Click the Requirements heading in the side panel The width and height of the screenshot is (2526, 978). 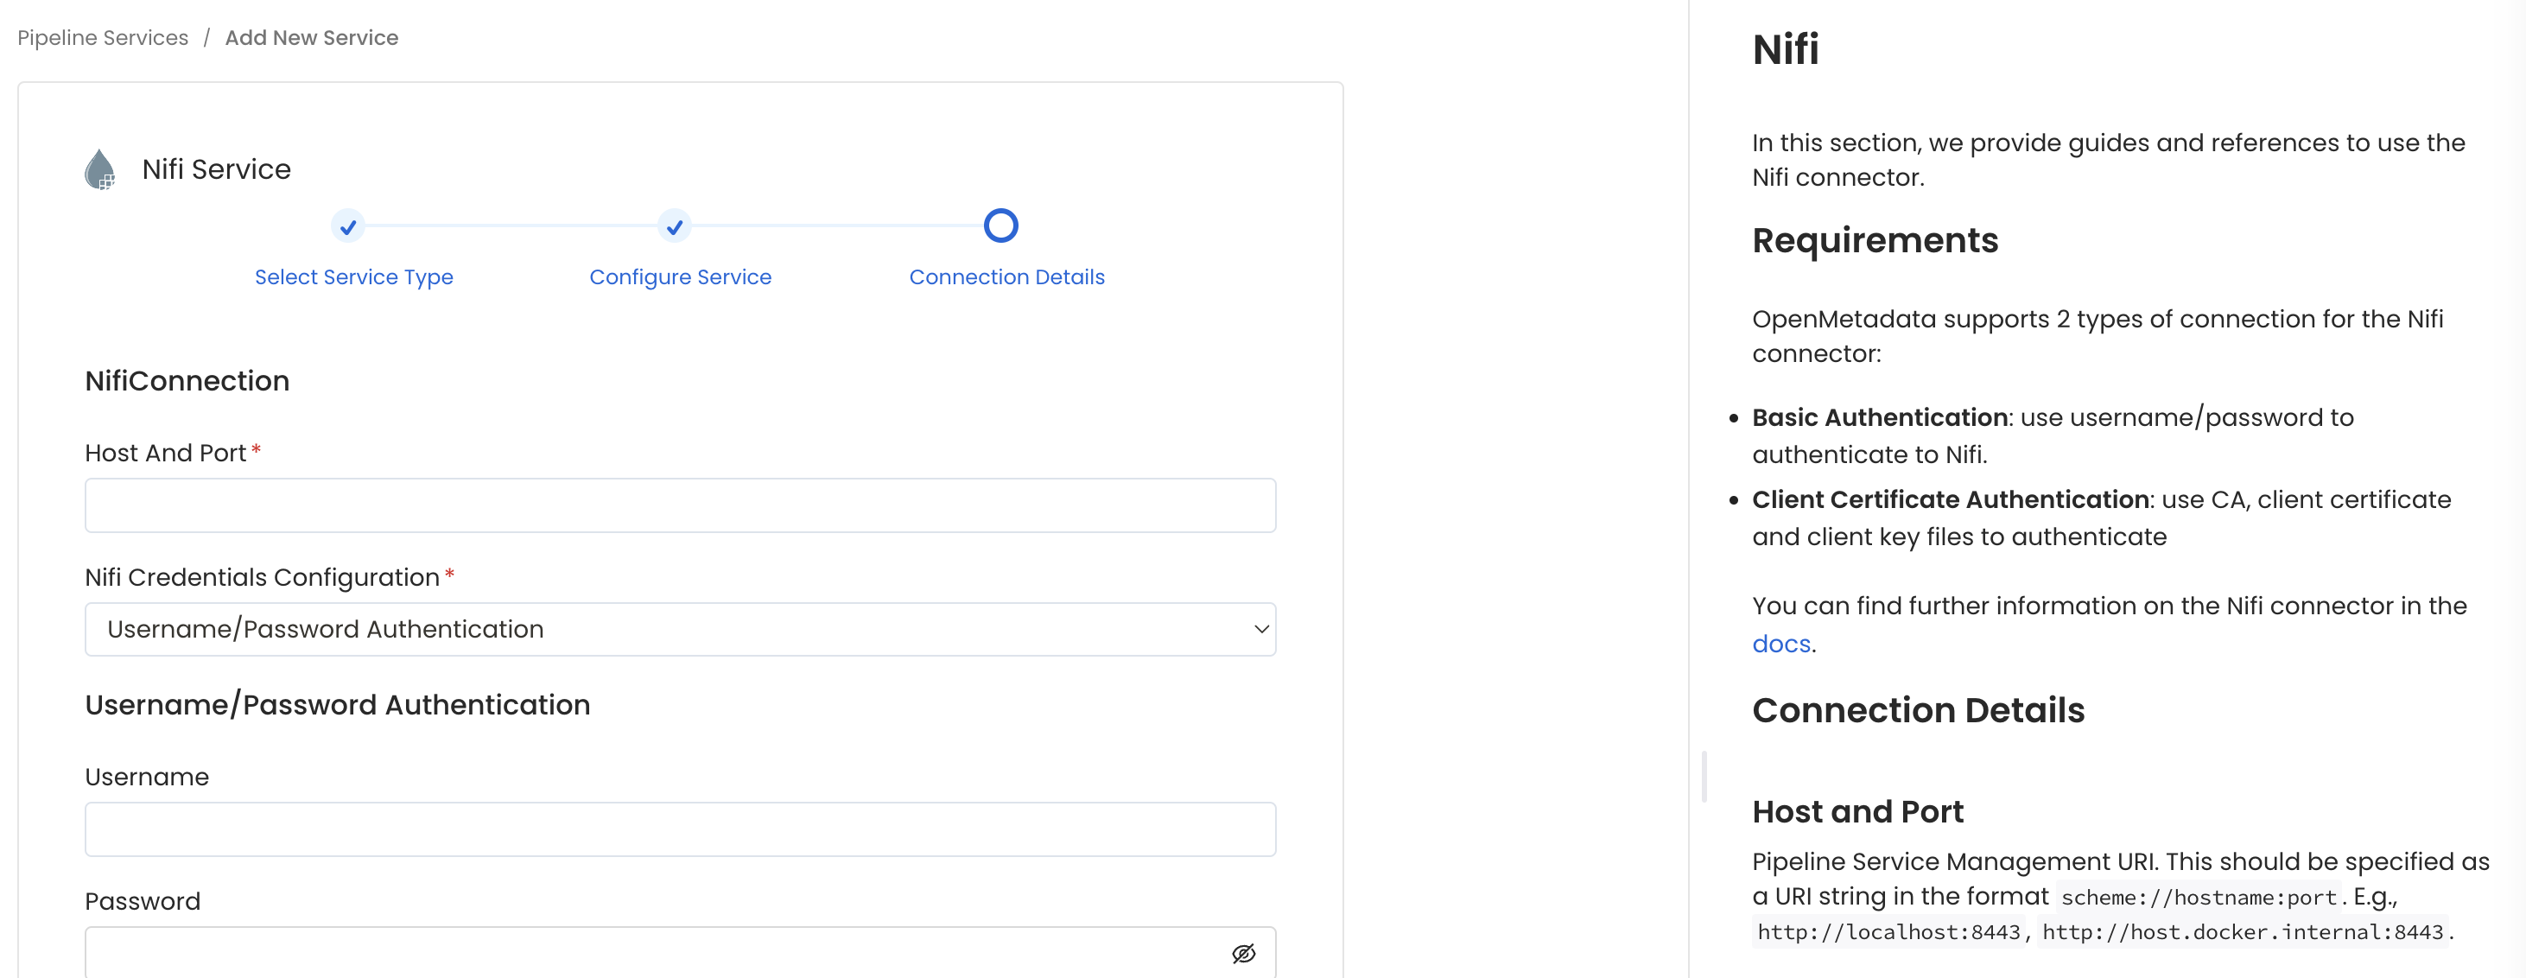pos(1875,240)
